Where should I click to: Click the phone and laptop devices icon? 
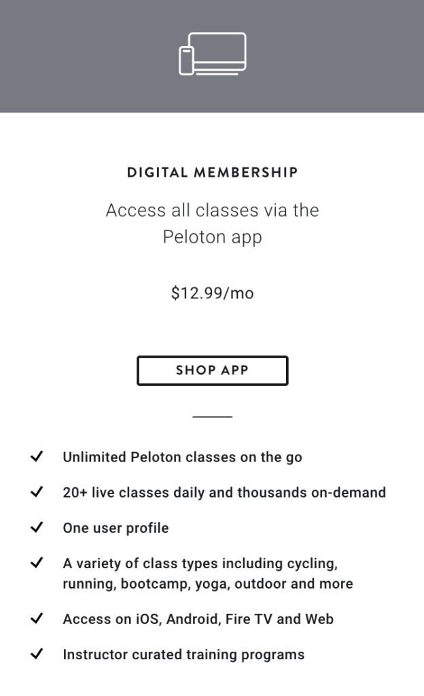click(x=213, y=54)
